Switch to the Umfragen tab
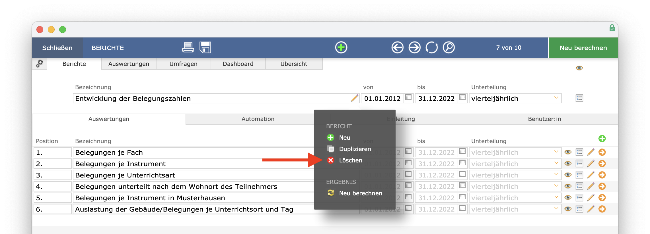The height and width of the screenshot is (234, 650). pyautogui.click(x=183, y=64)
